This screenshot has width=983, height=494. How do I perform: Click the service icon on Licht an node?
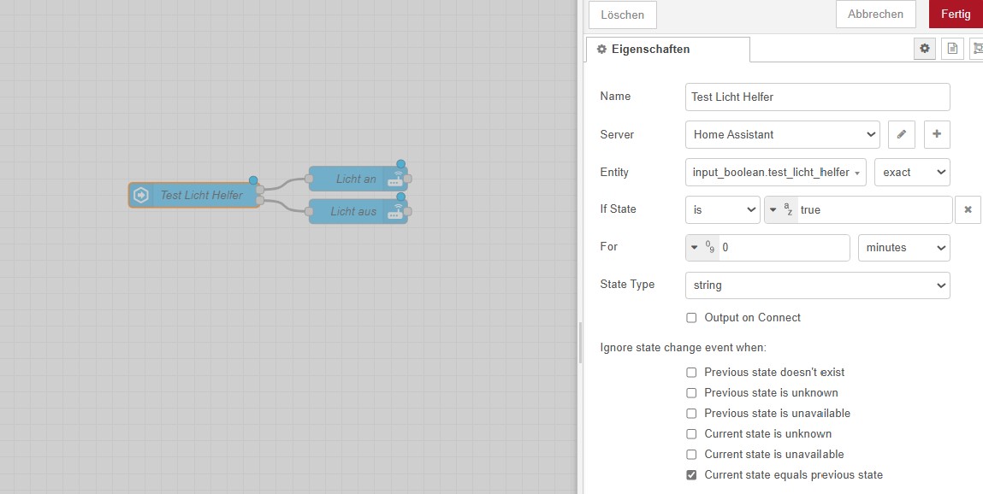click(x=395, y=179)
